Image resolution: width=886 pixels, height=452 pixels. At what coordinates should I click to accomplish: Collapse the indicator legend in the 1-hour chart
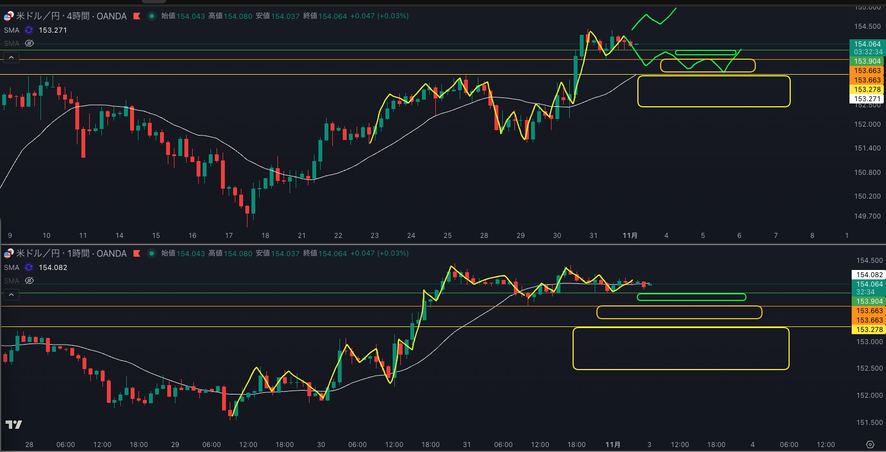(x=11, y=294)
